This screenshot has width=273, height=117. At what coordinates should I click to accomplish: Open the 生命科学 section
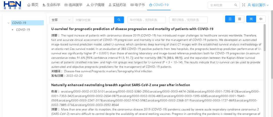coord(51,5)
